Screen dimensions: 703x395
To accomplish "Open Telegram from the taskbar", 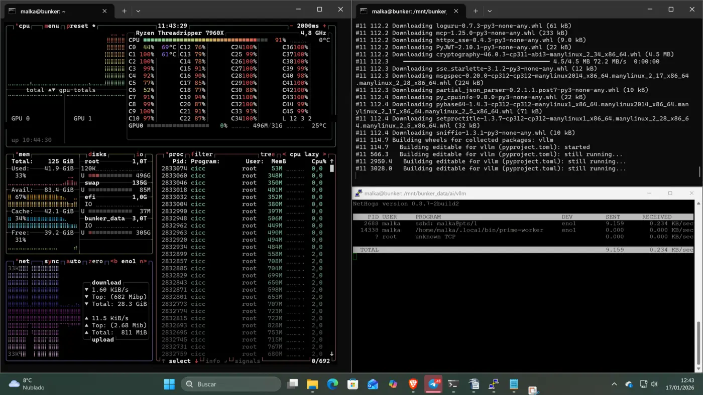I will [x=433, y=384].
